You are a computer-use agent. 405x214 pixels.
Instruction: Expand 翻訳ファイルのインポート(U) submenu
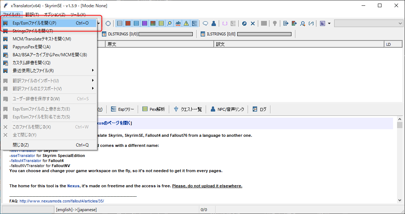49,81
